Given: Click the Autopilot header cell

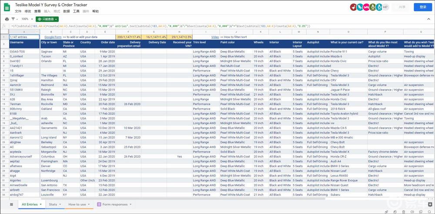Looking at the screenshot, I should point(318,44).
